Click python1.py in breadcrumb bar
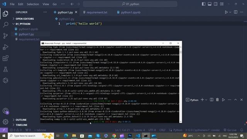 pos(66,19)
